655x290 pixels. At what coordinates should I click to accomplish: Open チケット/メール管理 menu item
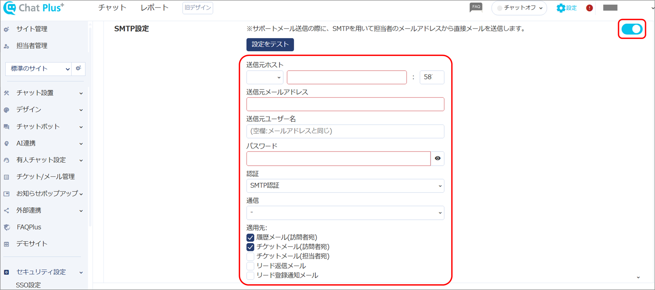tap(45, 177)
